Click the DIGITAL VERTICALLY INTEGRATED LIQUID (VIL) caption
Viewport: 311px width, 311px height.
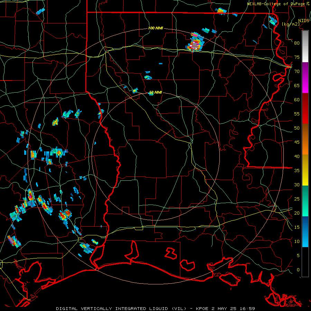tap(121, 309)
